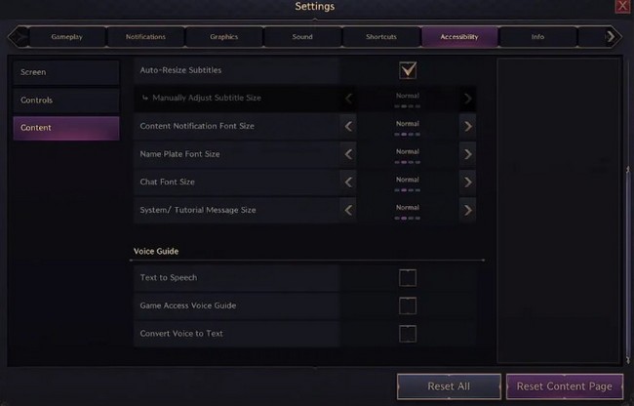Uncheck Auto-Resize Subtitles checkbox
The image size is (634, 406).
pos(408,70)
